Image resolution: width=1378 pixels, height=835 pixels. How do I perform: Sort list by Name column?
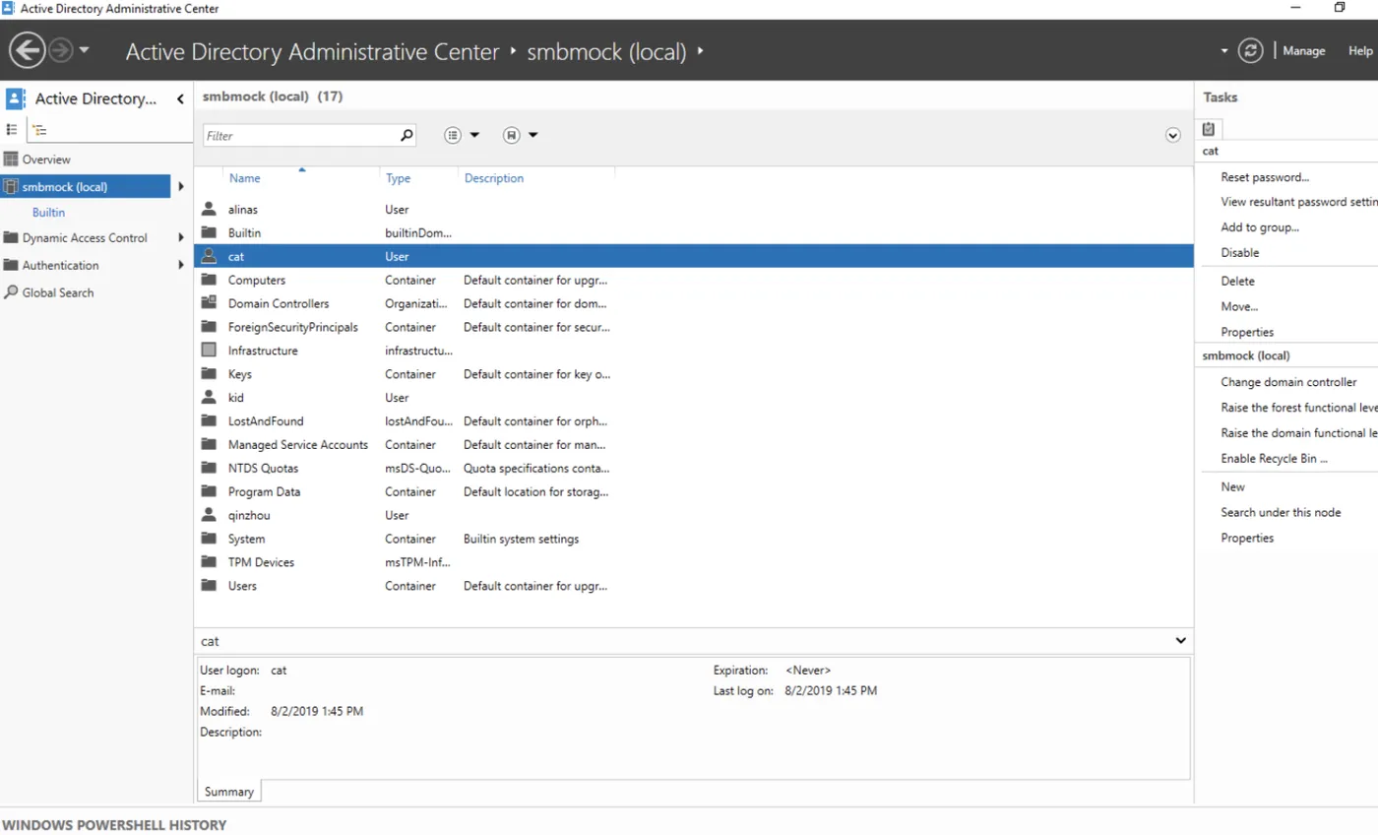pos(245,179)
